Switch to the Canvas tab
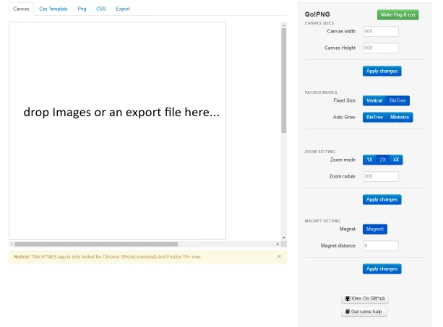The height and width of the screenshot is (327, 443). (x=21, y=9)
